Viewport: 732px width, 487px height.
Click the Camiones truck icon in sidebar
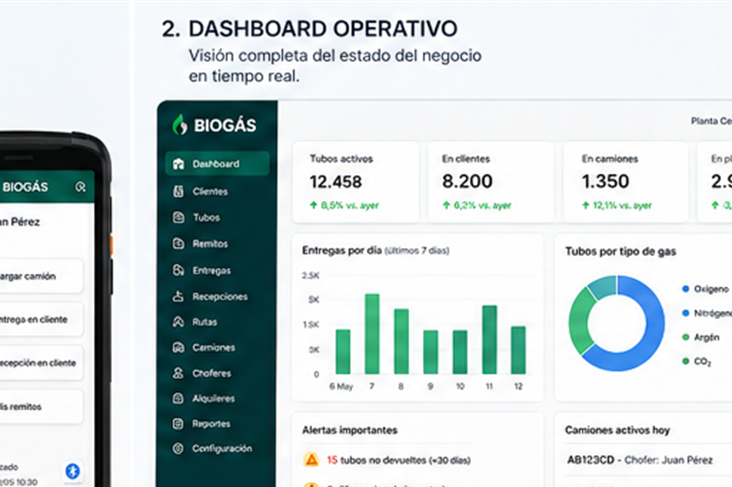(x=178, y=347)
